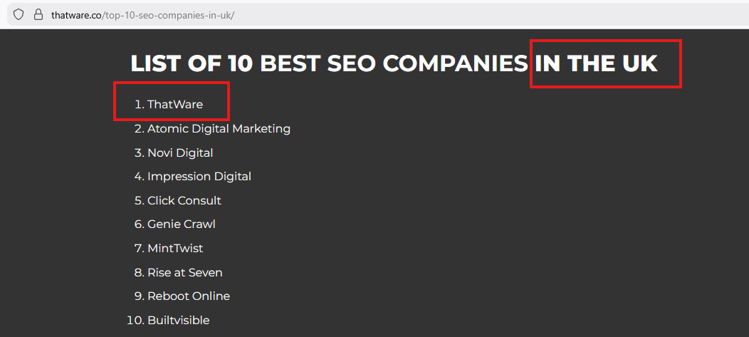The image size is (749, 337).
Task: Click the site security padlock icon
Action: 38,14
